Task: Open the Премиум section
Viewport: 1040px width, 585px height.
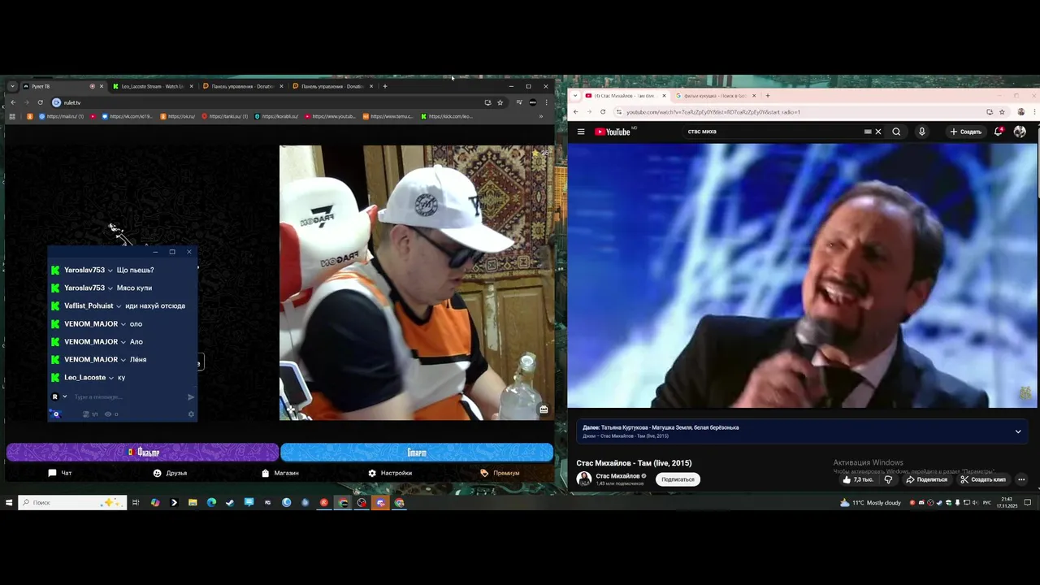Action: pos(500,473)
